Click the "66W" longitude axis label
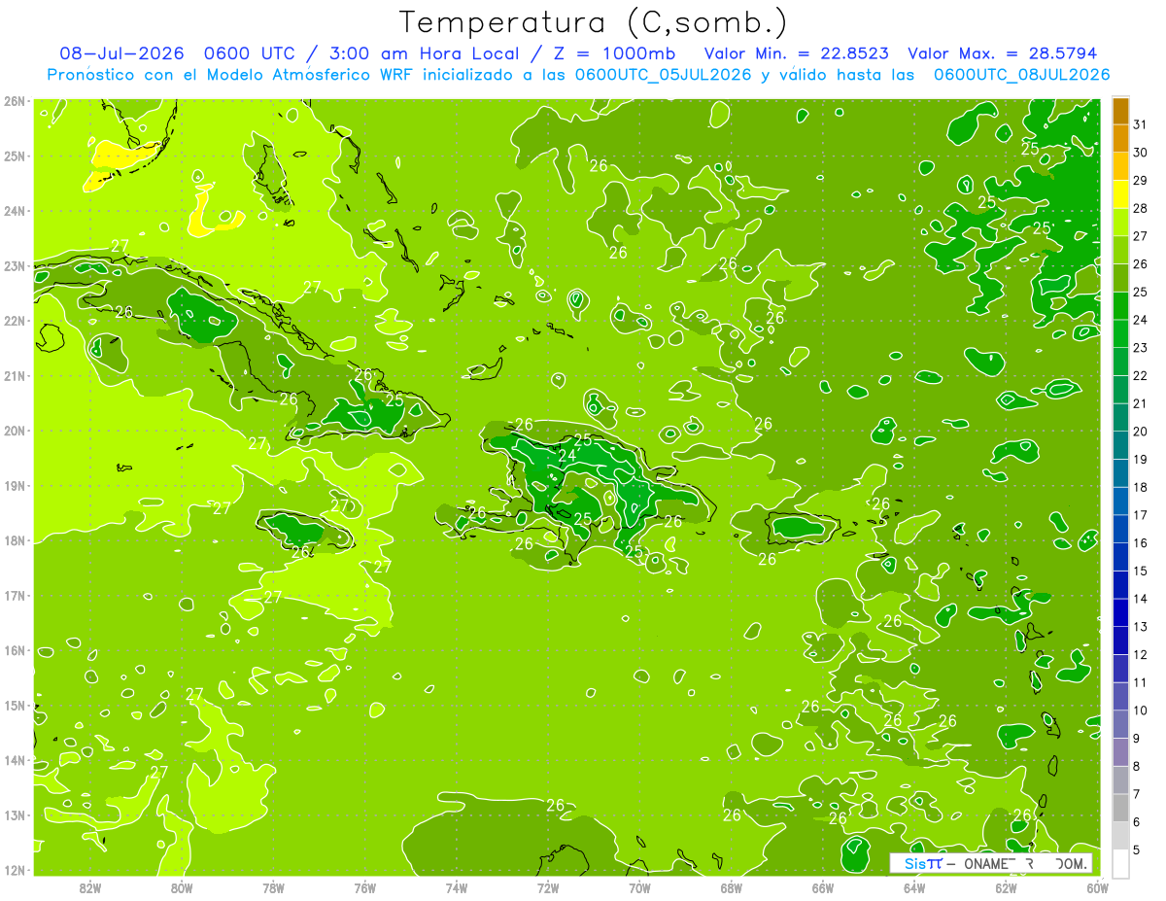Image resolution: width=1166 pixels, height=901 pixels. pyautogui.click(x=822, y=887)
